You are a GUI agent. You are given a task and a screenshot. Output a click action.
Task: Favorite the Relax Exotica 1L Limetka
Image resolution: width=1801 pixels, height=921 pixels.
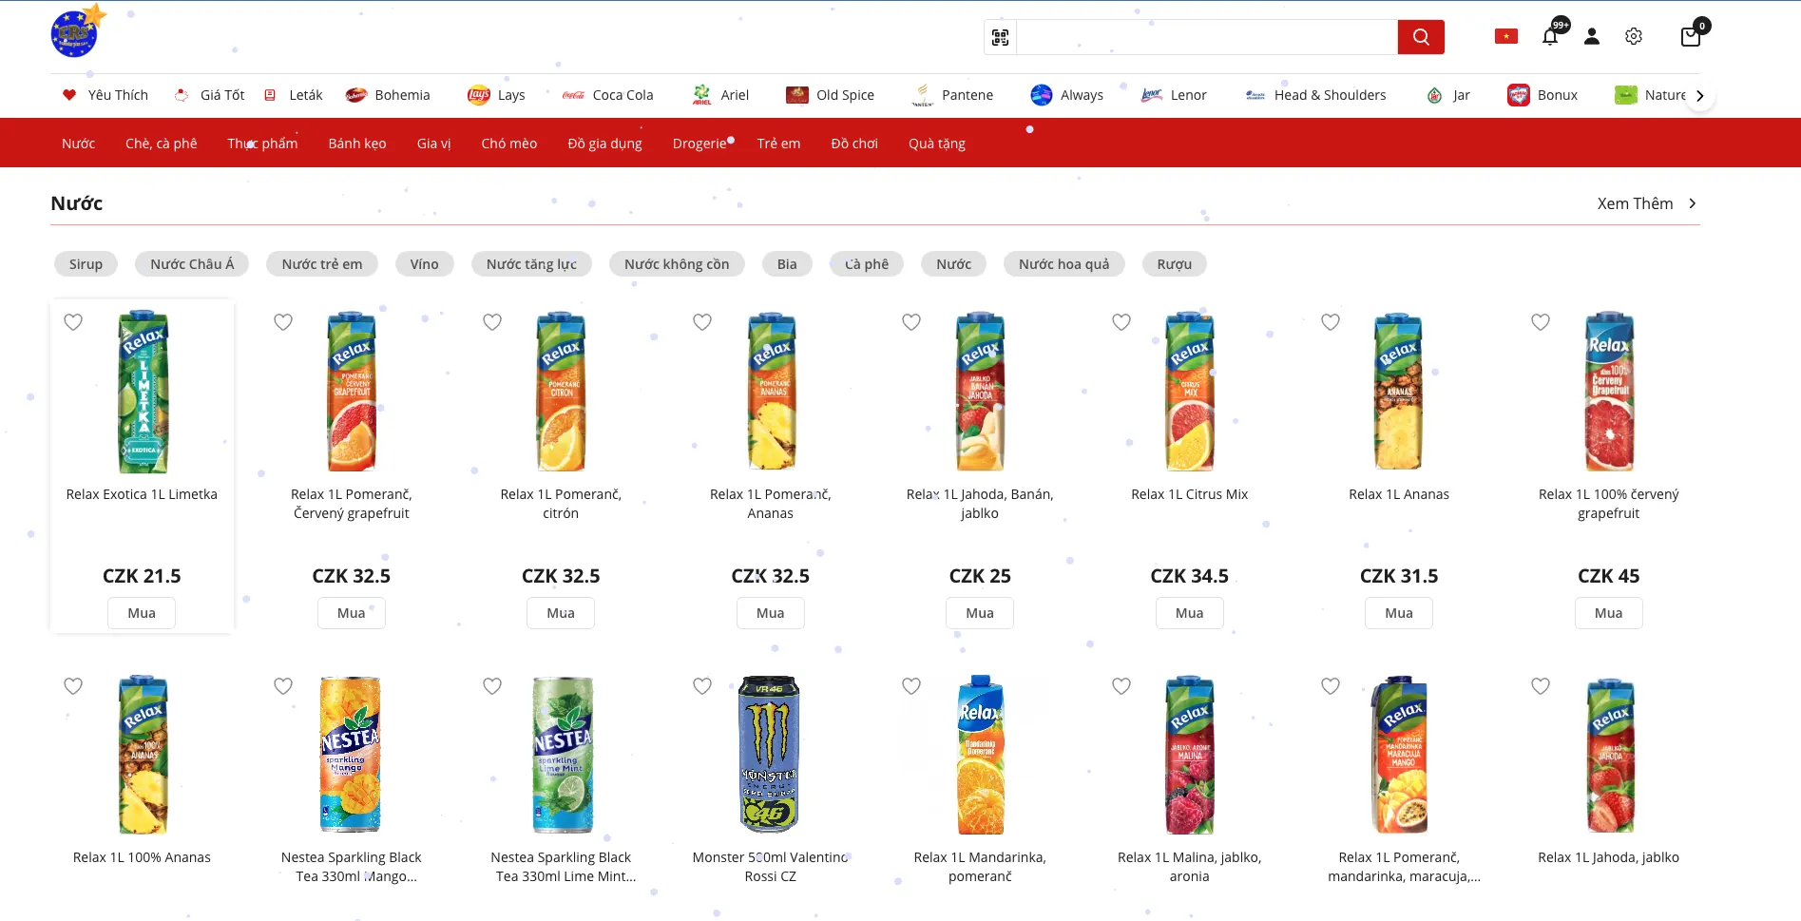[x=73, y=322]
